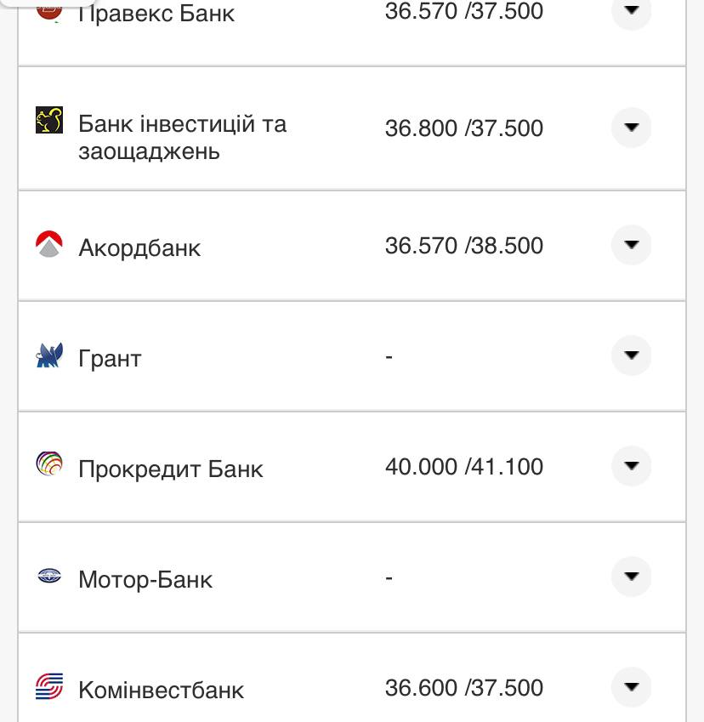Expand Банк інвестицій та заощаджень rates
Screen dimensions: 704x722
point(631,128)
